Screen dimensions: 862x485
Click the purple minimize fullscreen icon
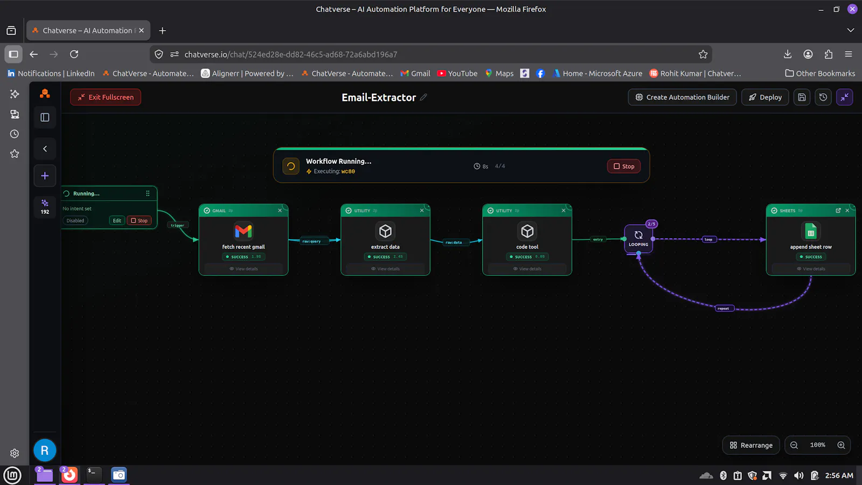pos(845,97)
